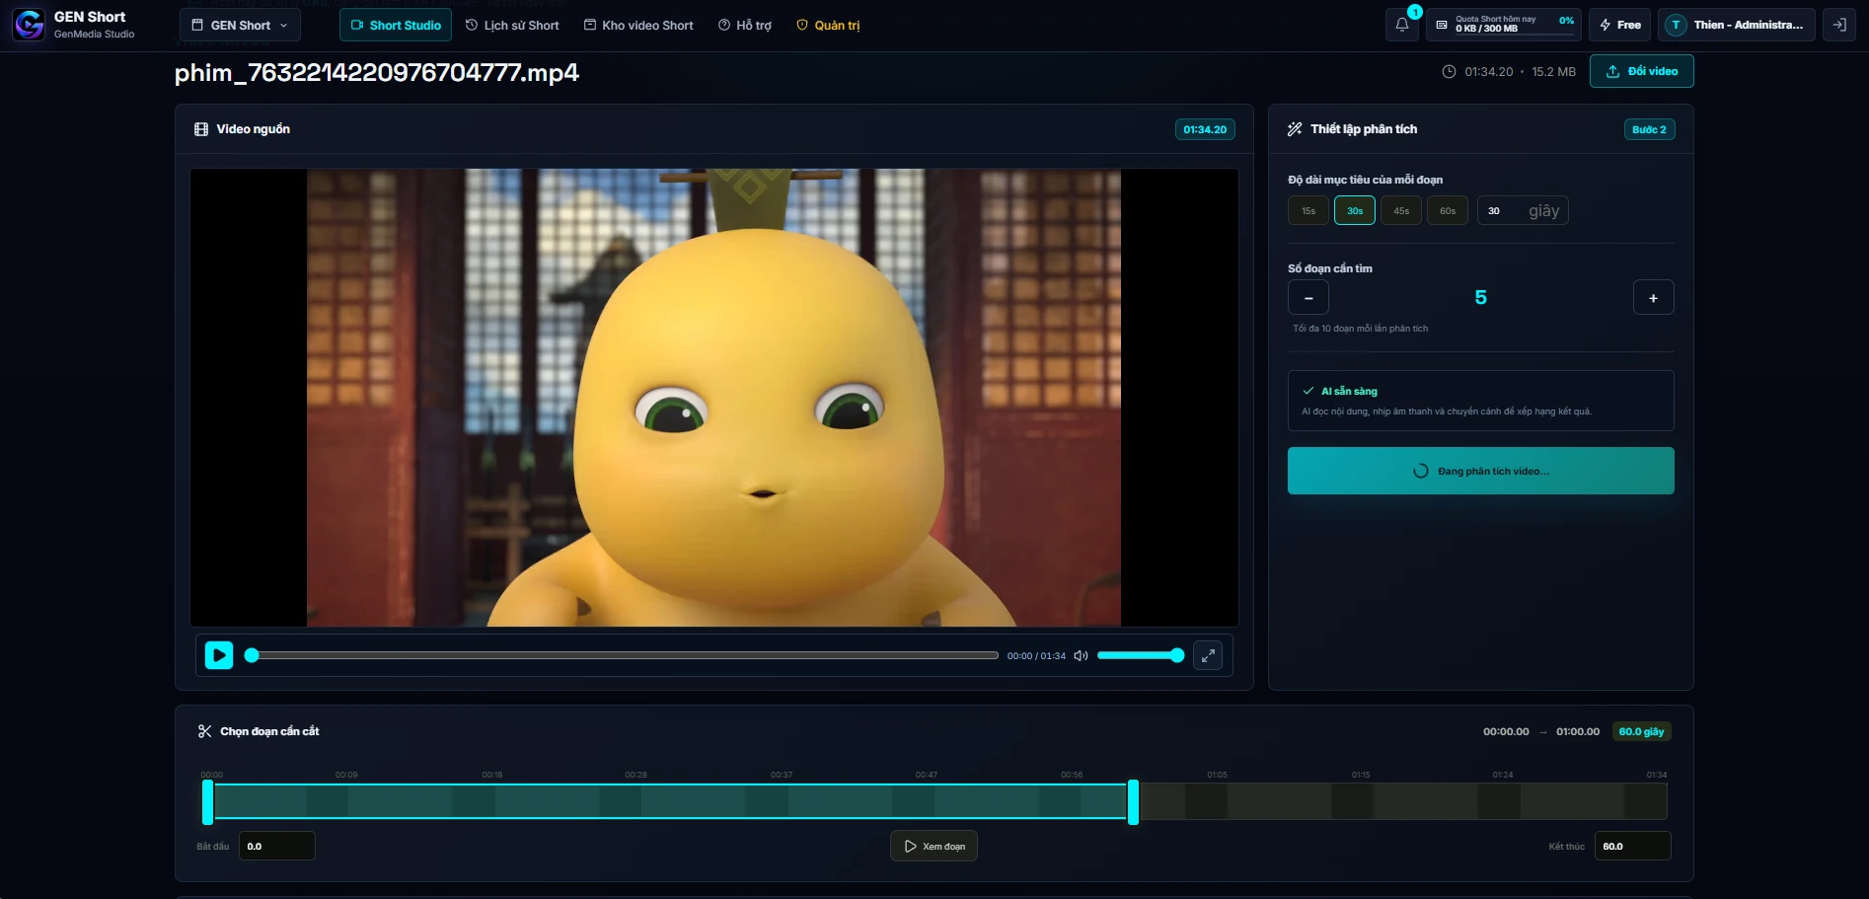Image resolution: width=1869 pixels, height=899 pixels.
Task: Click the Kết thúc end time field
Action: click(x=1633, y=846)
